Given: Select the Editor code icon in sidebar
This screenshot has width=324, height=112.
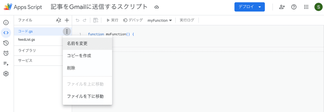Looking at the screenshot, I should click(6, 33).
